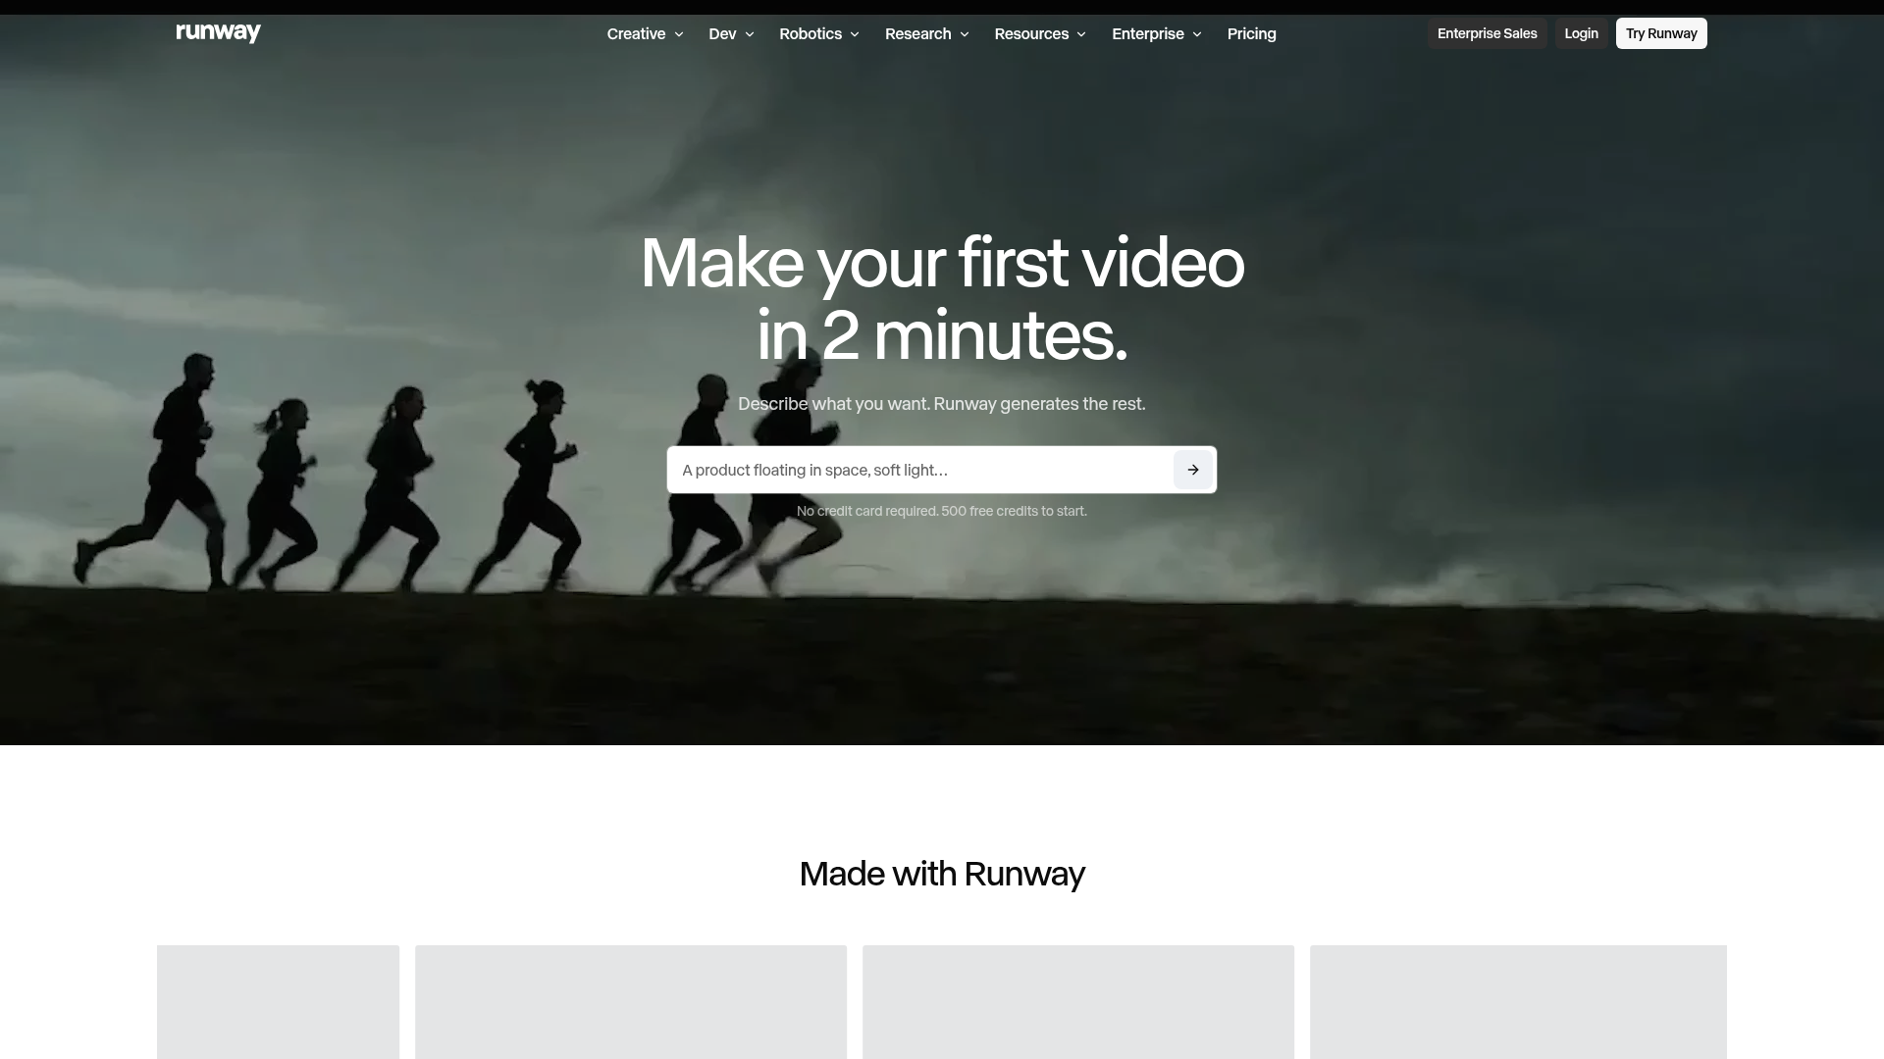Submit the prompt with the arrow button
Viewport: 1884px width, 1059px height.
1192,470
